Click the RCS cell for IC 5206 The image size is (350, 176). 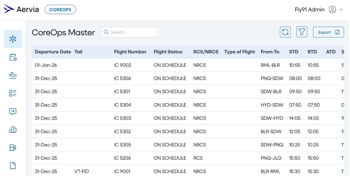[x=198, y=158]
